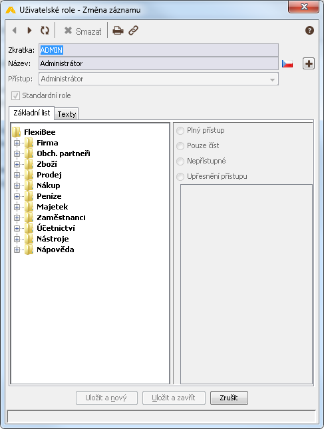Viewport: 324px width, 429px height.
Task: Expand the Účetnictví tree node
Action: click(17, 228)
